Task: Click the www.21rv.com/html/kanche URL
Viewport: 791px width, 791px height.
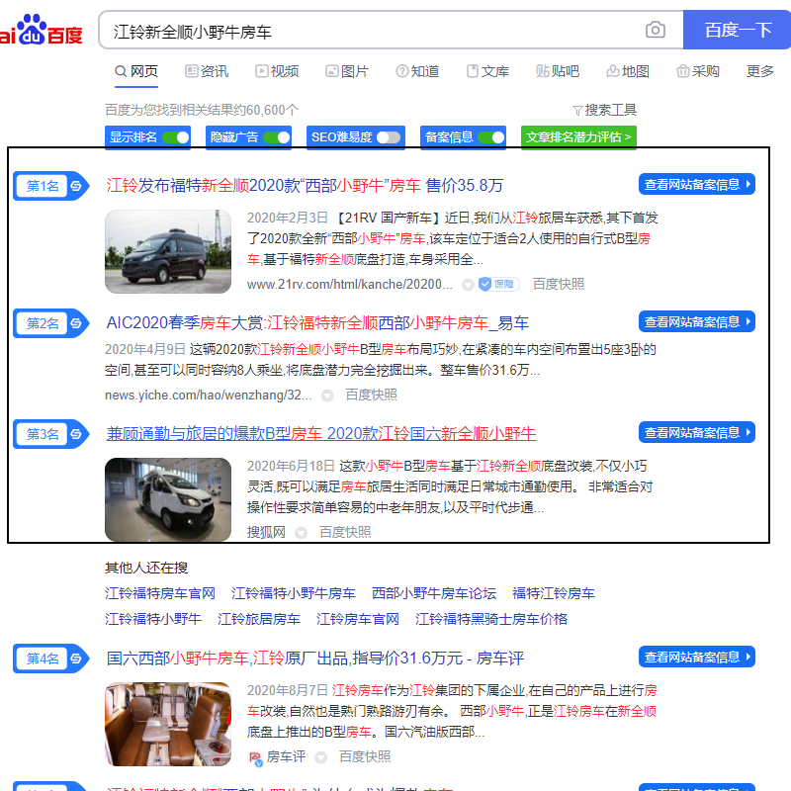Action: (x=350, y=285)
